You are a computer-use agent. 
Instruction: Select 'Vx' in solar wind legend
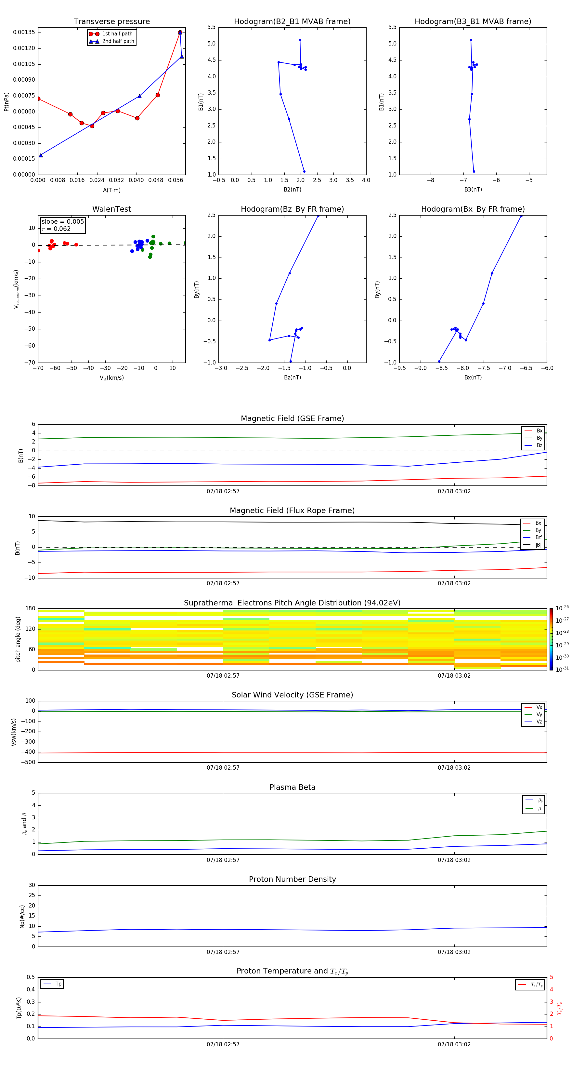(x=533, y=707)
